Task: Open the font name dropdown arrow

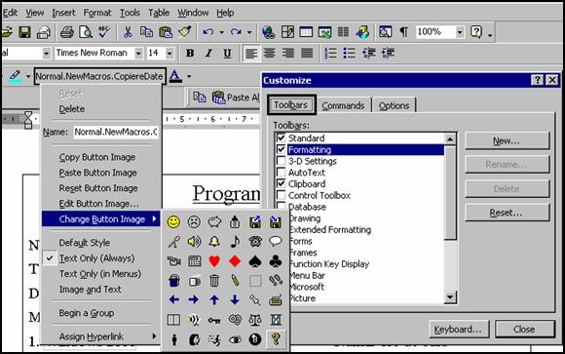Action: 138,54
